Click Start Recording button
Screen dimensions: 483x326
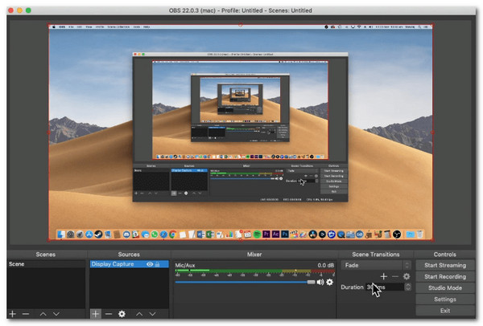point(445,276)
